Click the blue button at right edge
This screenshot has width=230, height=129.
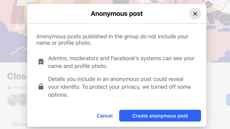228,100
